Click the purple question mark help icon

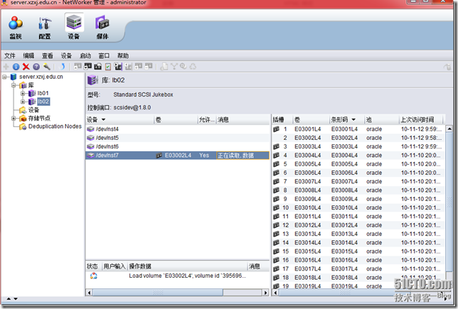(x=36, y=67)
